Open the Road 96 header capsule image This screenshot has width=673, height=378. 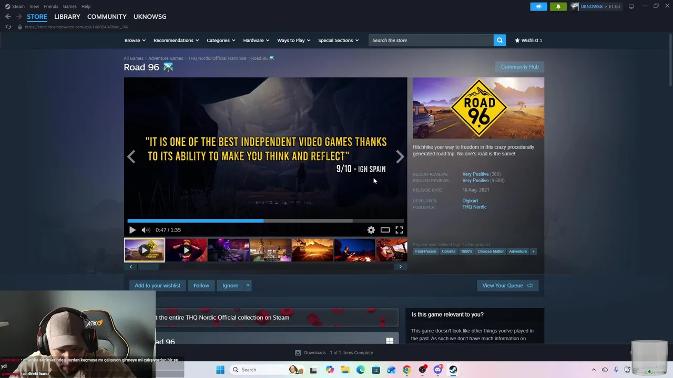click(478, 108)
